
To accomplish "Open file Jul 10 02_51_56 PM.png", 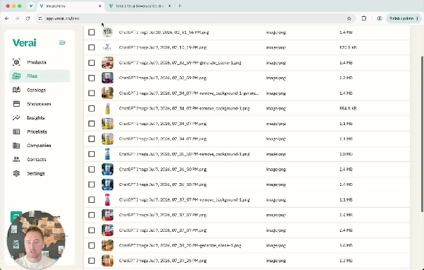I will pos(164,33).
